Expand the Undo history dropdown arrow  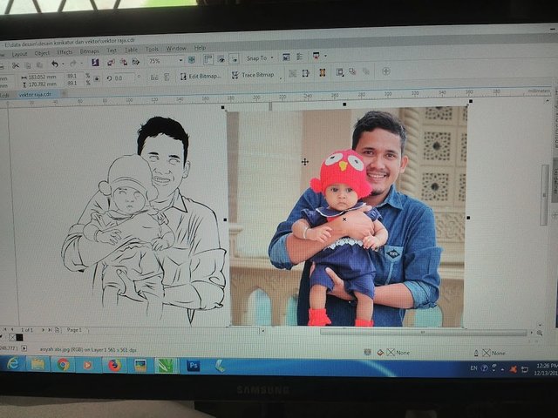63,64
